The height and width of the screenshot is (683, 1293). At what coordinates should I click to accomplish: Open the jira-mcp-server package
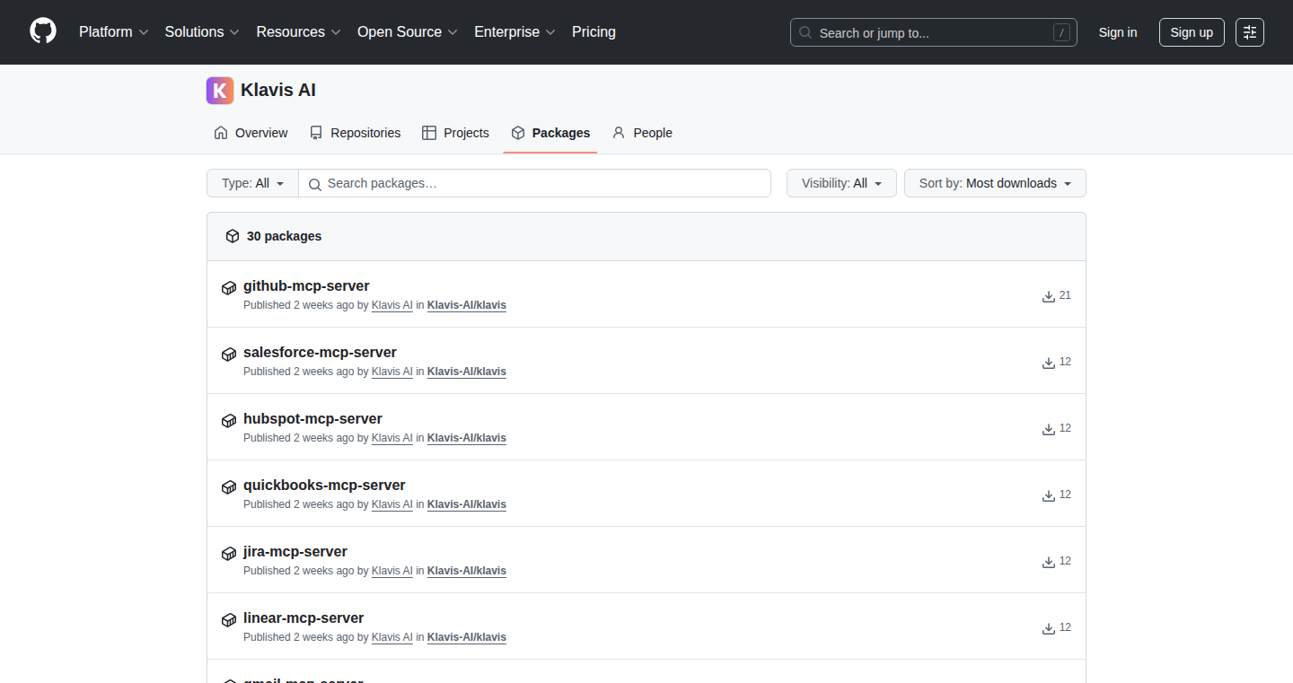click(x=295, y=552)
